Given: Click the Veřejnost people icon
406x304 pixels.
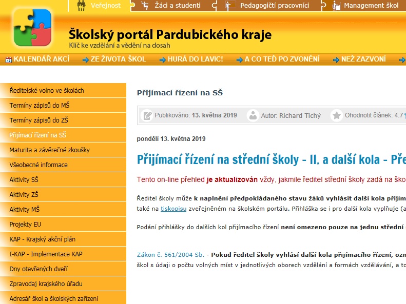Looking at the screenshot, I should 81,6.
